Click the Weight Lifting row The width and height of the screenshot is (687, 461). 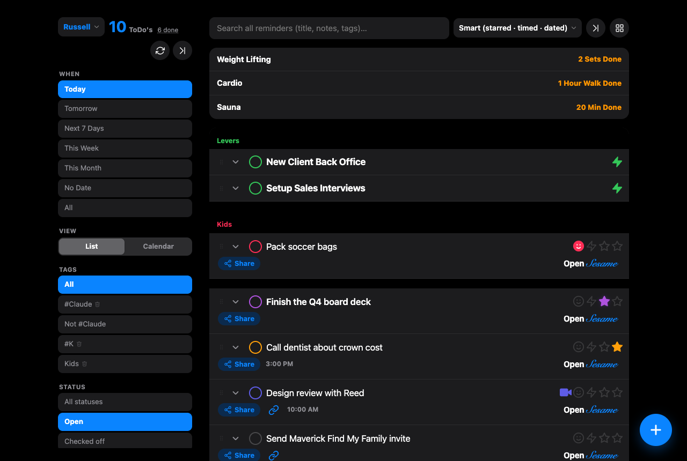pyautogui.click(x=419, y=60)
